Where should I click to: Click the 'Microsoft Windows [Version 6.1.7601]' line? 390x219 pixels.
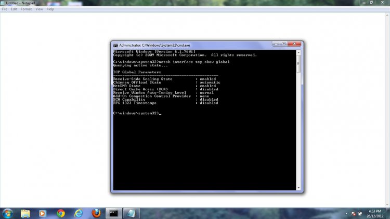point(154,52)
